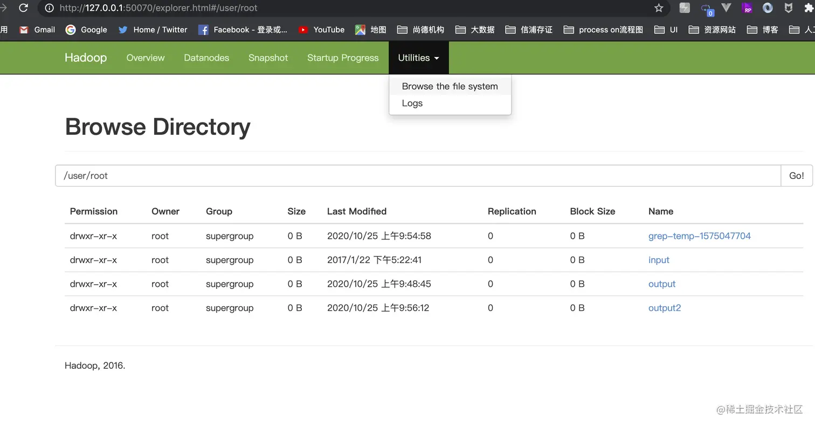
Task: Go to the Overview tab
Action: click(x=146, y=58)
